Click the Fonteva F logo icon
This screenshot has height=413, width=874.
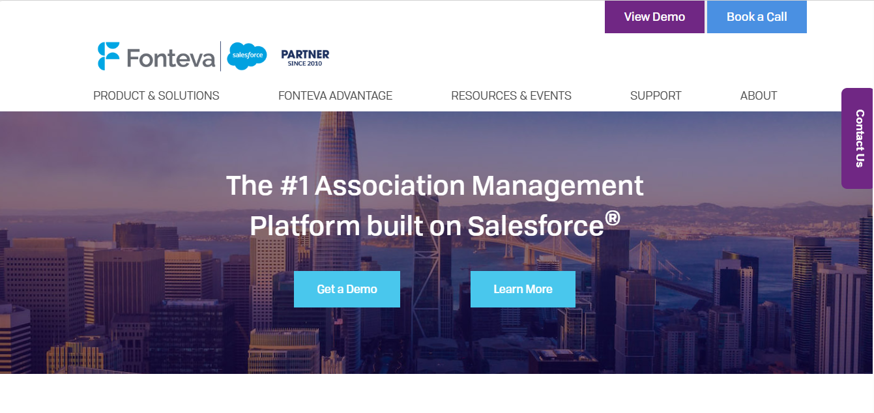click(109, 56)
